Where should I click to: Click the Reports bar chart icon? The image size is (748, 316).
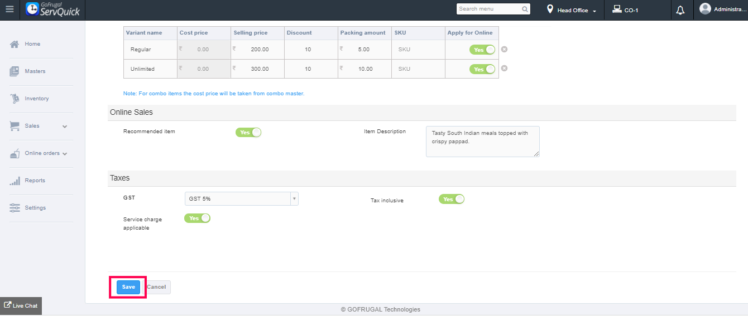tap(15, 181)
